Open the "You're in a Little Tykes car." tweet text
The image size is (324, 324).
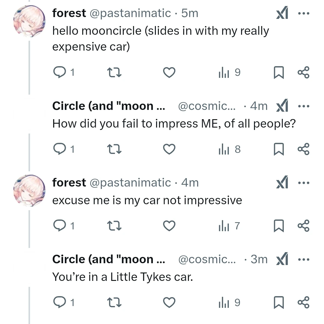pos(123,277)
